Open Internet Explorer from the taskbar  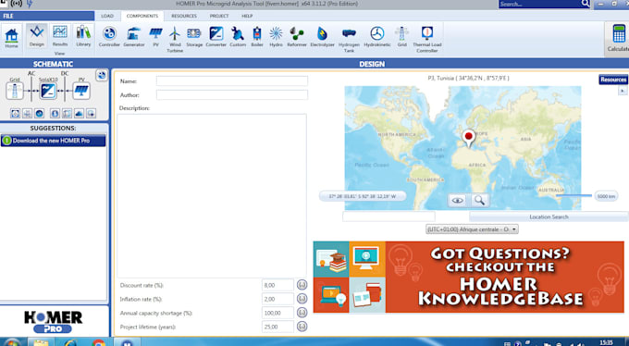click(x=69, y=342)
